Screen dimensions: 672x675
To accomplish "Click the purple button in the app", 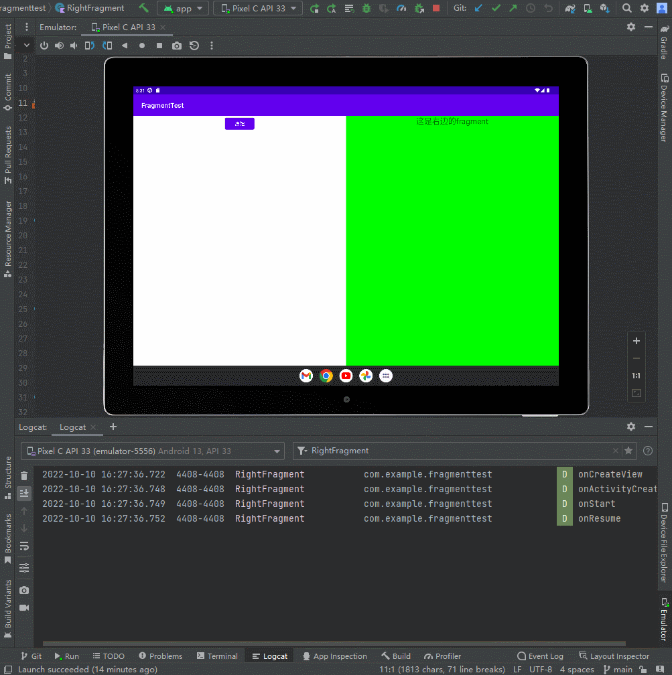I will 239,124.
